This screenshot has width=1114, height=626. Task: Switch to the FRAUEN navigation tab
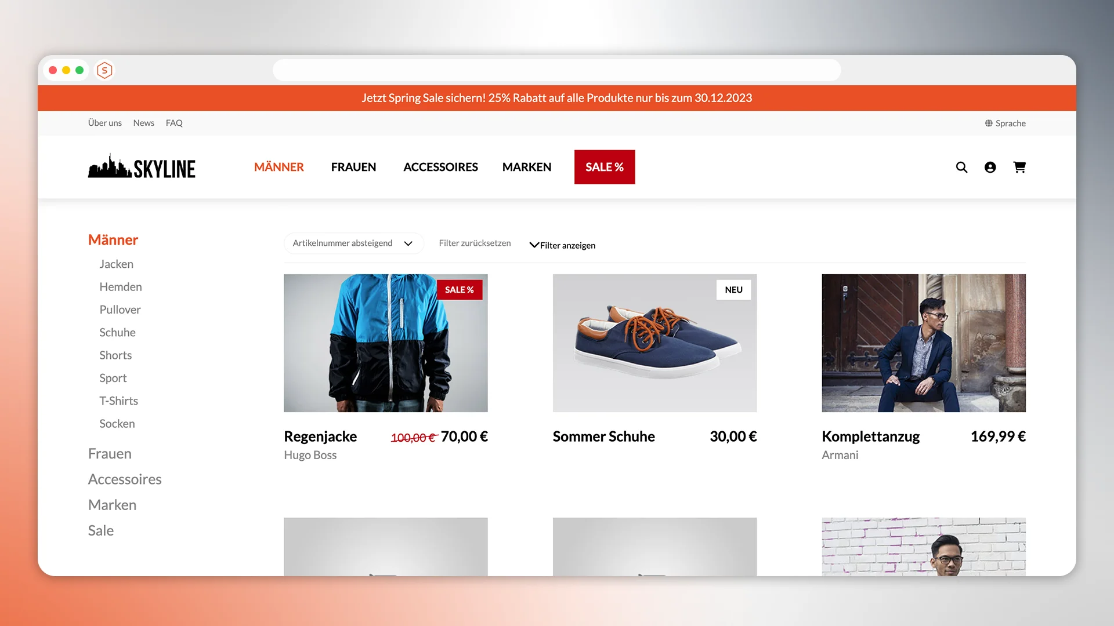point(353,167)
